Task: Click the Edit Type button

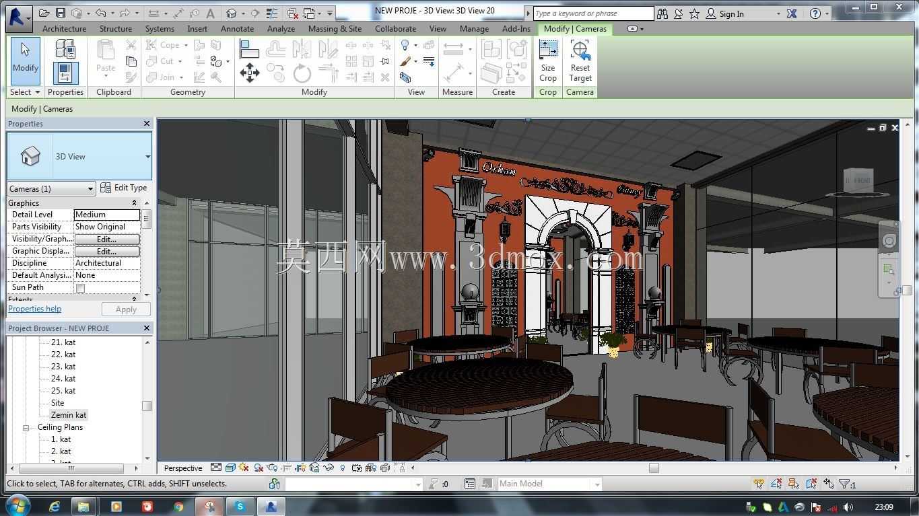Action: pyautogui.click(x=124, y=188)
